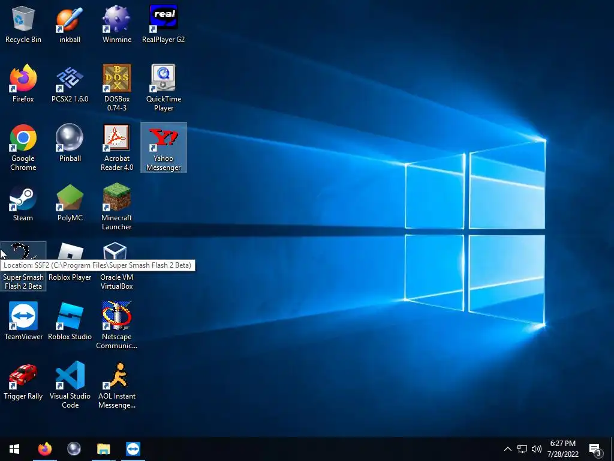Click the PolyMC shortcut
The width and height of the screenshot is (614, 461).
(x=70, y=203)
